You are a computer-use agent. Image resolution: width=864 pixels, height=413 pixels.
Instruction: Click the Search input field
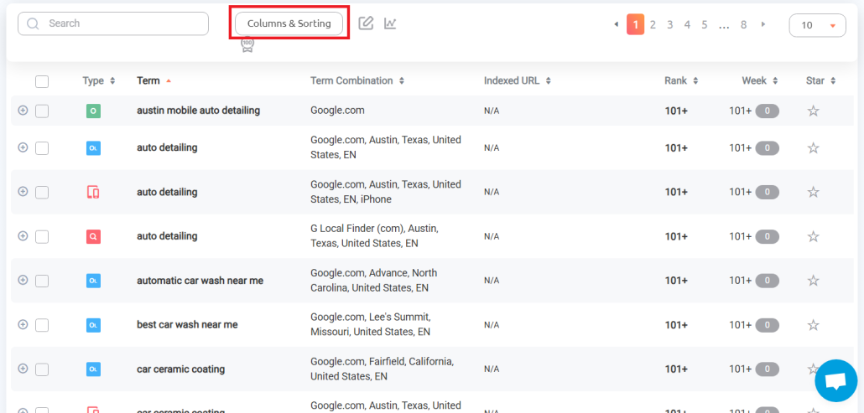(113, 23)
